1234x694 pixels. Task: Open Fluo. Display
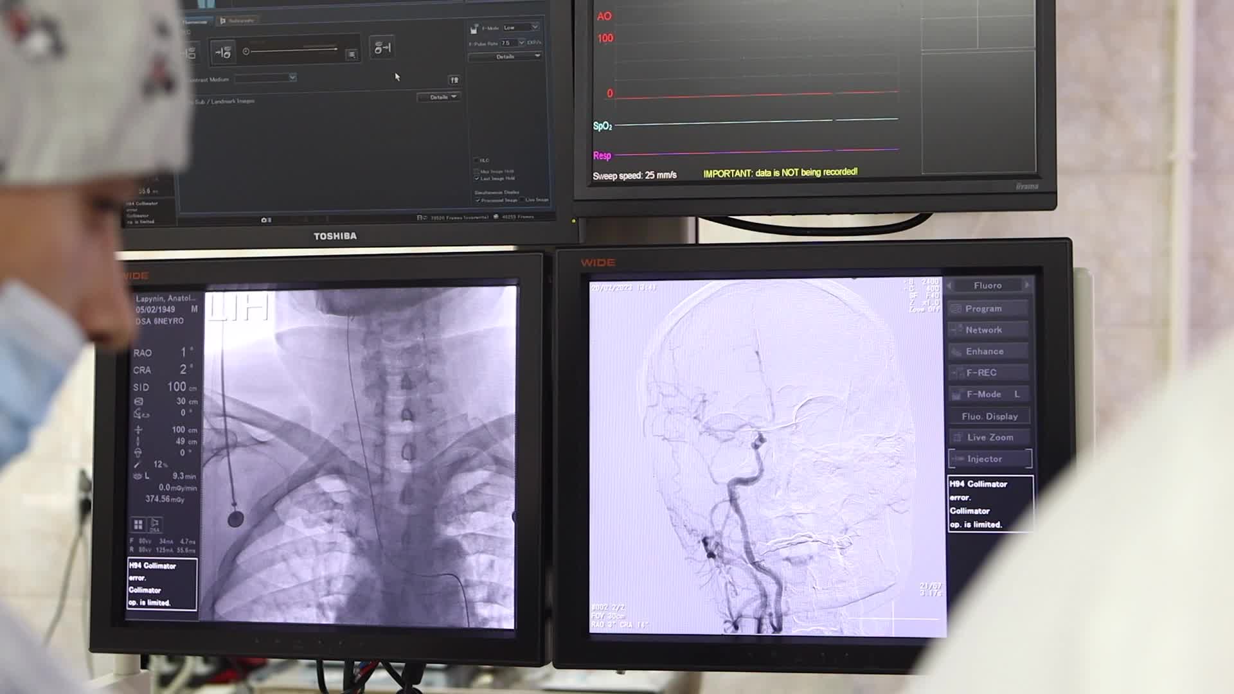(x=989, y=416)
